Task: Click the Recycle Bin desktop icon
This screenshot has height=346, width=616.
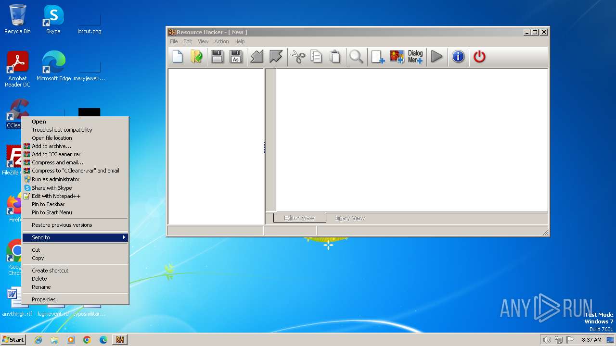Action: [x=17, y=19]
